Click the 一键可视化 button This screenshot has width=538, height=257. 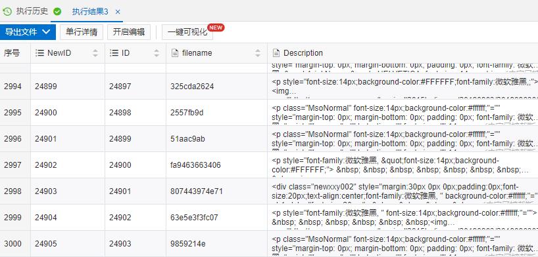(x=187, y=32)
